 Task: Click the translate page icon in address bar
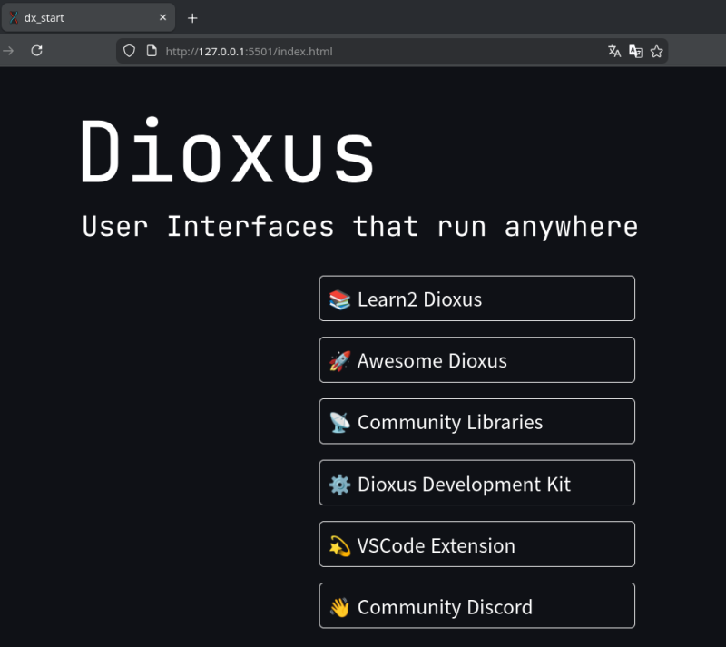tap(614, 52)
